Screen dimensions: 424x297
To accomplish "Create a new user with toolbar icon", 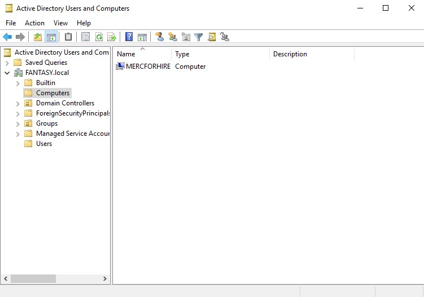I will coord(160,37).
